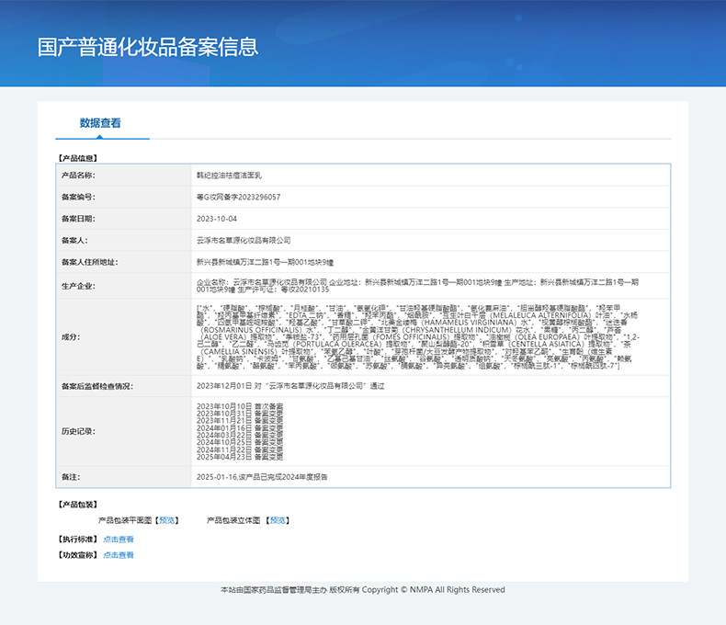Select the history entry 2025年04月23日

[x=240, y=457]
